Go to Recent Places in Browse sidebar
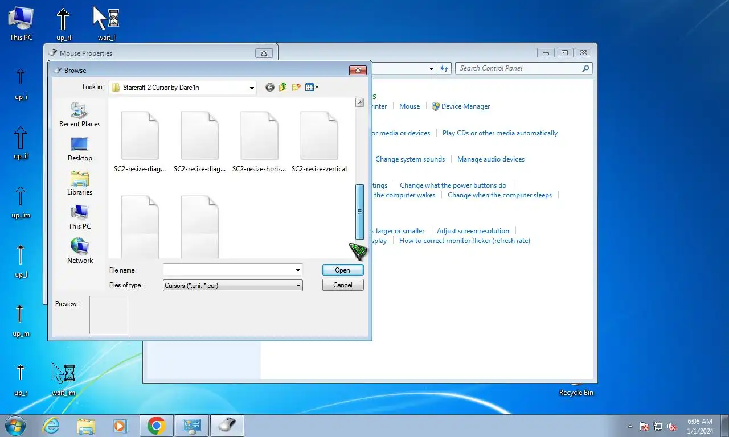 pos(80,115)
